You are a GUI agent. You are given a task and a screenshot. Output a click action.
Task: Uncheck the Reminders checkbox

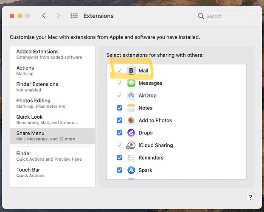point(120,157)
